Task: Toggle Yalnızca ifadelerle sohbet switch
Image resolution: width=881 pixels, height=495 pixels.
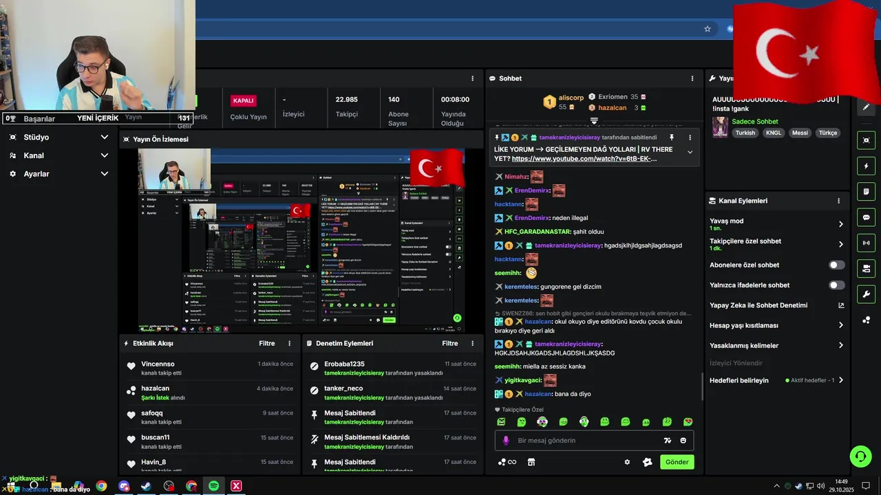Action: coord(837,285)
